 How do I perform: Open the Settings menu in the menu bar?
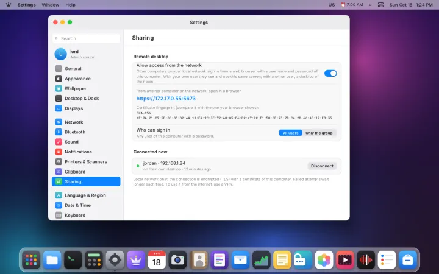26,5
